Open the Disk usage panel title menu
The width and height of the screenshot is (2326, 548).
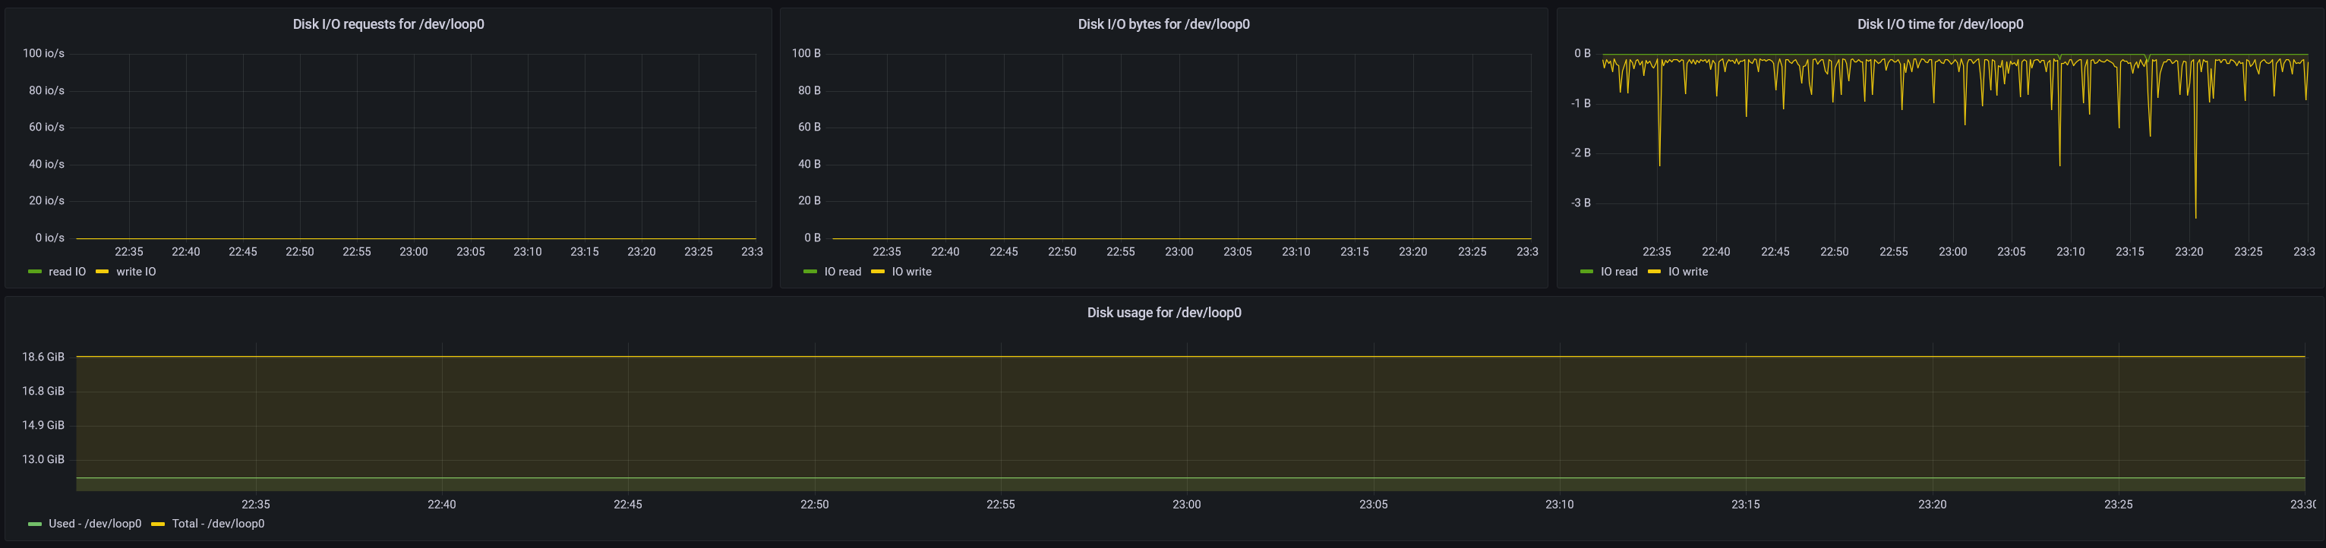coord(1164,313)
